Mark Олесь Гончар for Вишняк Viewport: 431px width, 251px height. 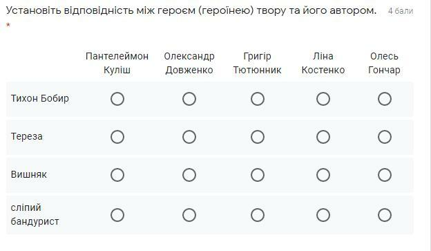tap(385, 175)
